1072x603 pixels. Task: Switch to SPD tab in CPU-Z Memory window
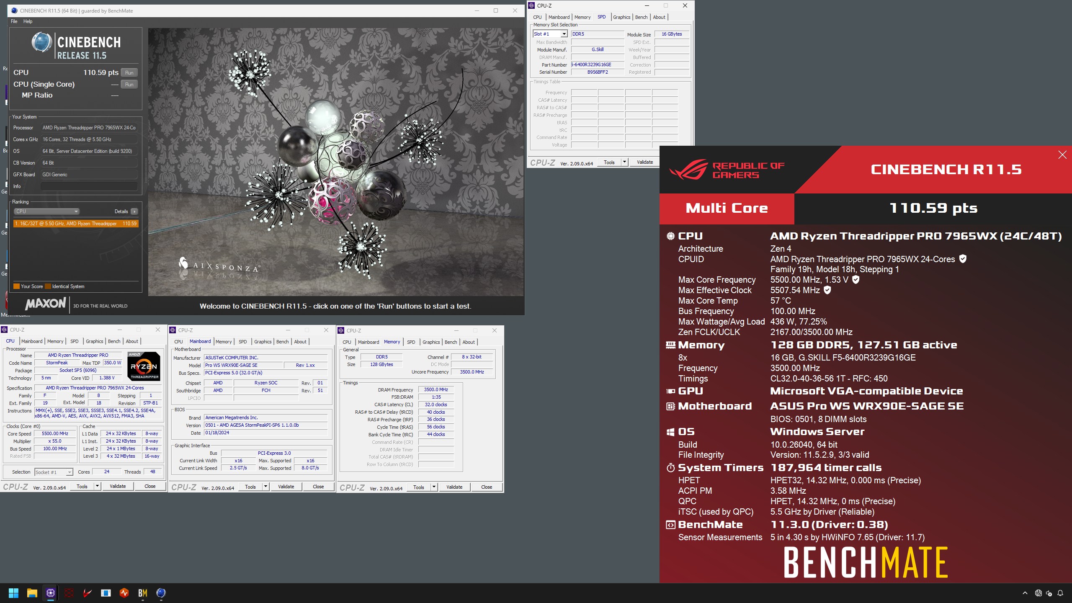click(411, 342)
